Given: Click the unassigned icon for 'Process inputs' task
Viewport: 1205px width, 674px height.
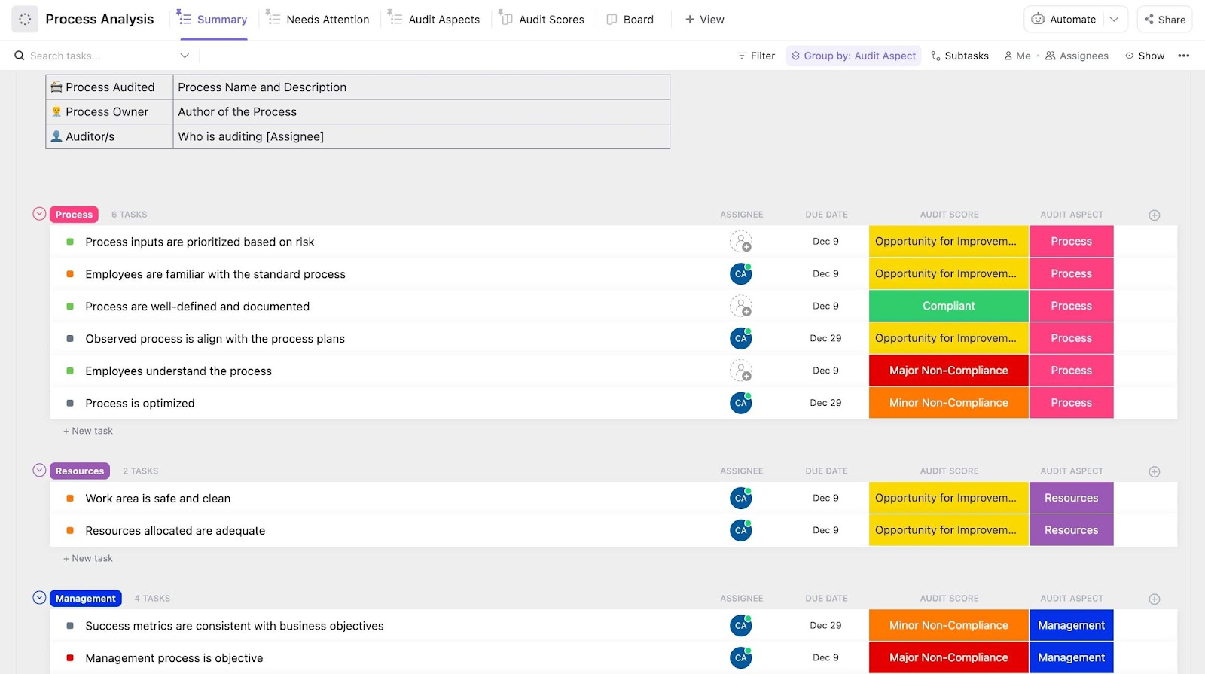Looking at the screenshot, I should [741, 242].
